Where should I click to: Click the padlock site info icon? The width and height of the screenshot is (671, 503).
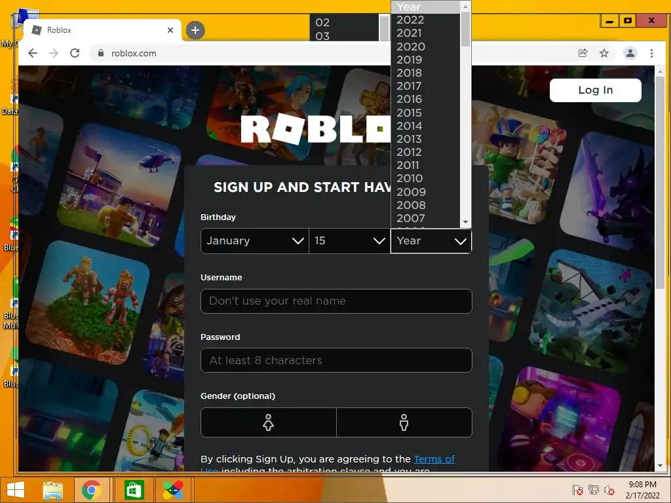(101, 53)
